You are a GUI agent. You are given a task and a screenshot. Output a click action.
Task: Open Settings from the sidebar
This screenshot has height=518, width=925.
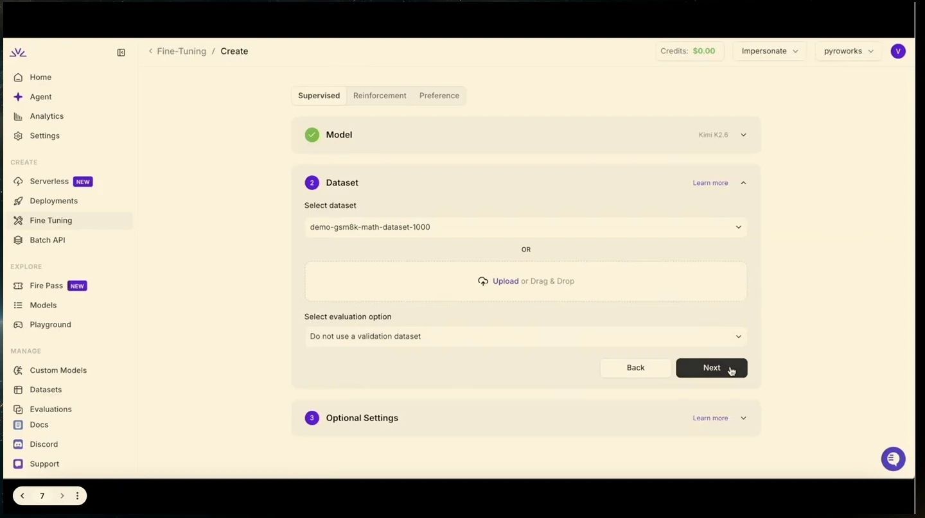point(44,136)
